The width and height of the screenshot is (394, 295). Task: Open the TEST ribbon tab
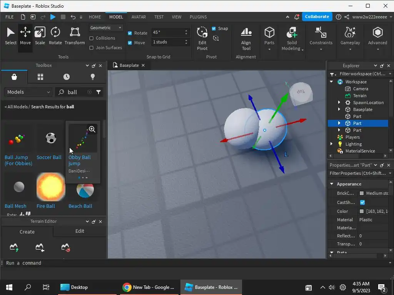click(159, 17)
